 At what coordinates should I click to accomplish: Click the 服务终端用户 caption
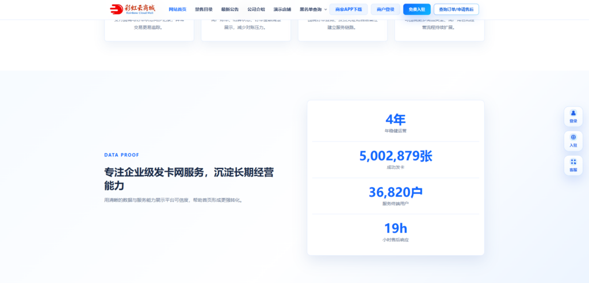click(x=396, y=204)
